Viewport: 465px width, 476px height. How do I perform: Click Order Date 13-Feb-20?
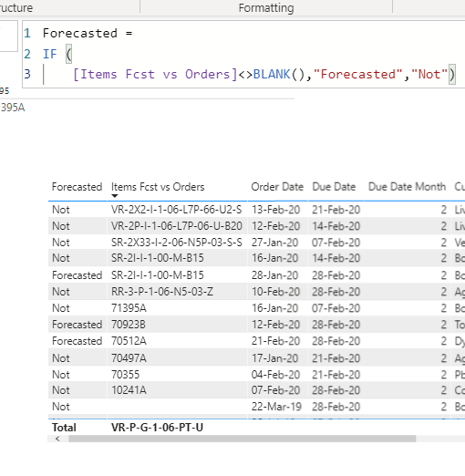pyautogui.click(x=275, y=210)
